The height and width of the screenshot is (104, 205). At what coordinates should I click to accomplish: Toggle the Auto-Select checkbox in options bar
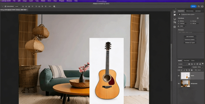(x=5, y=6)
